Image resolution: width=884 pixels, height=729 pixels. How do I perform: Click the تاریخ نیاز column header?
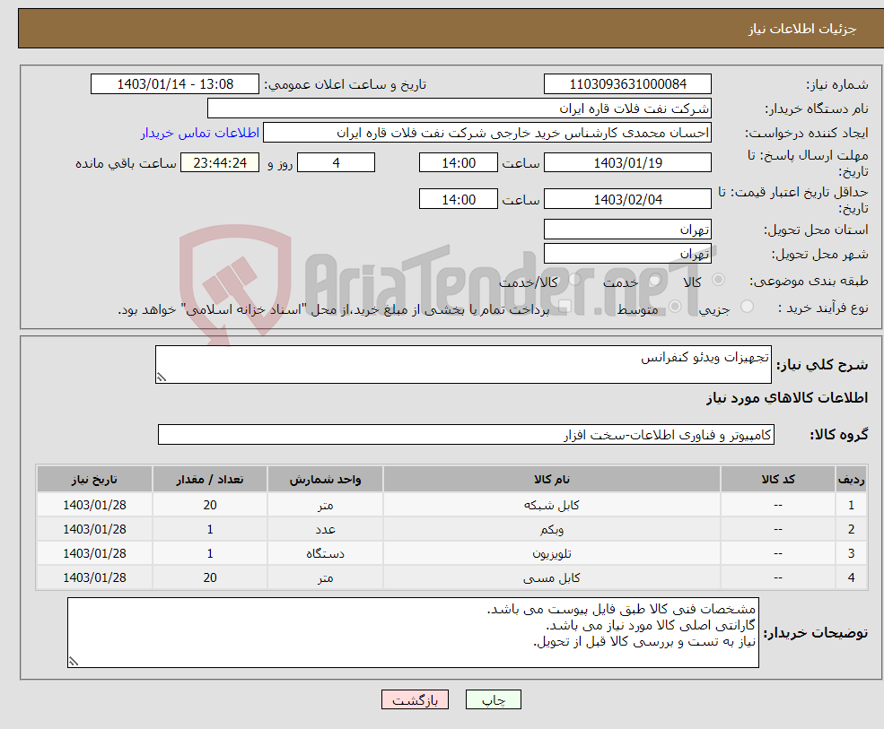click(x=95, y=480)
